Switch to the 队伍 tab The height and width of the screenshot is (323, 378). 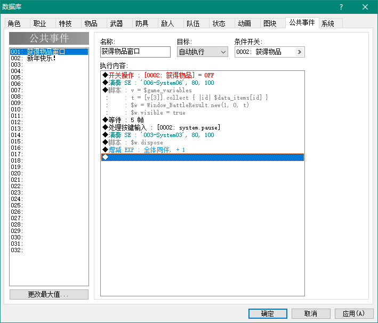pos(196,23)
